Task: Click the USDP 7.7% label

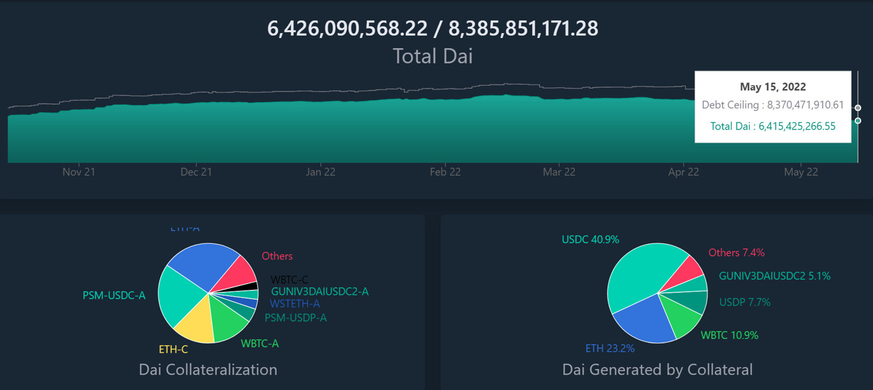Action: pyautogui.click(x=745, y=302)
